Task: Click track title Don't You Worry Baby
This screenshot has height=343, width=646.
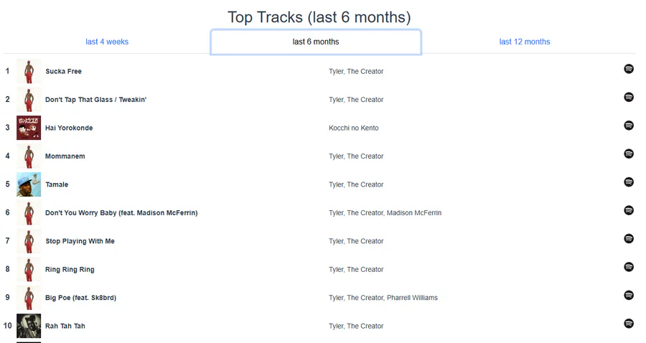Action: tap(121, 213)
